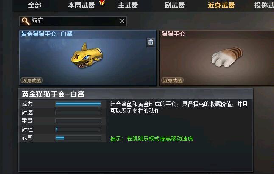Click the 近身武器 tag on shark card

click(32, 80)
